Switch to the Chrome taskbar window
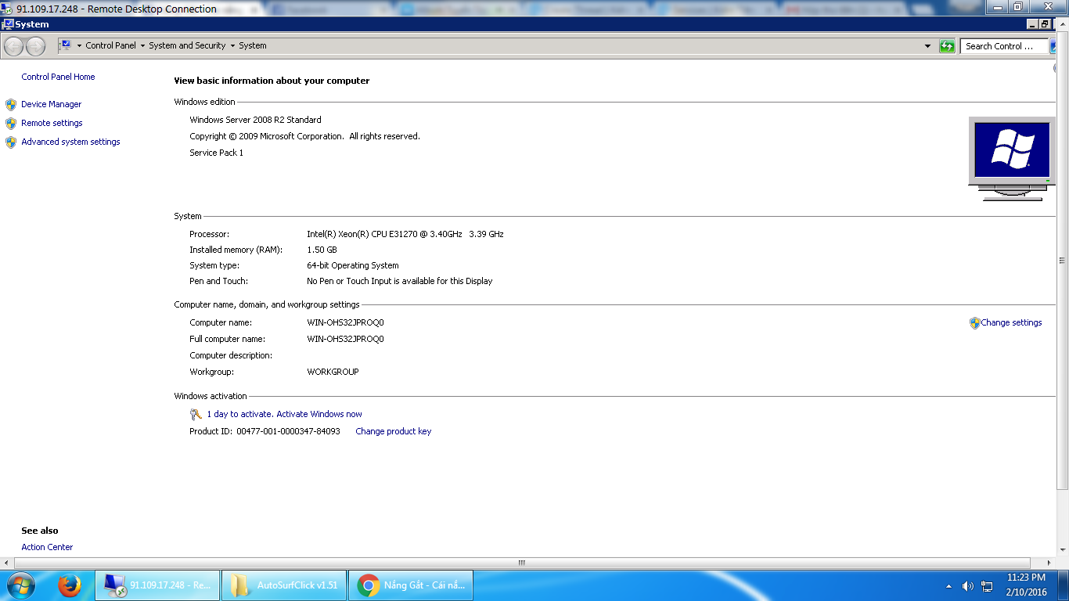The height and width of the screenshot is (601, 1069). 411,585
